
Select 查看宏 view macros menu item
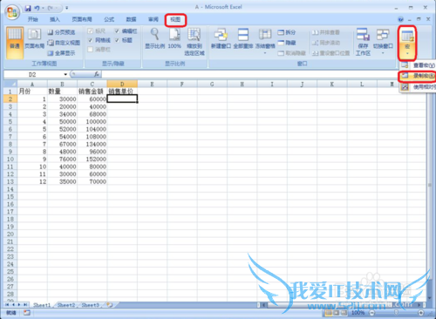(x=418, y=65)
